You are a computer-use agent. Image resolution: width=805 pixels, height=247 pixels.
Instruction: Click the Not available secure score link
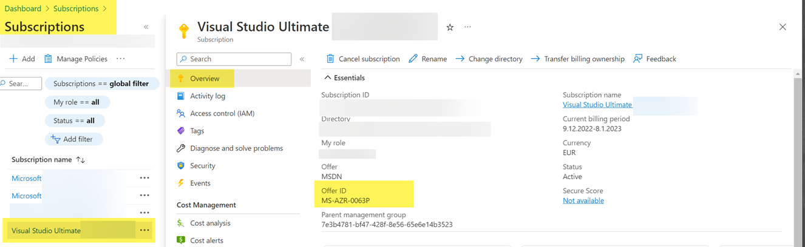click(583, 200)
